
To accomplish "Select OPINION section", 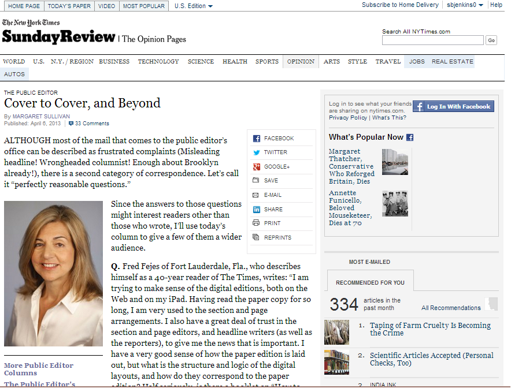I will [x=301, y=62].
